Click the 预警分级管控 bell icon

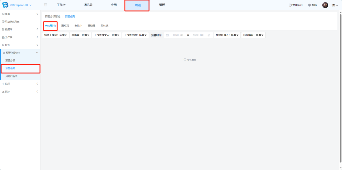(x=4, y=53)
